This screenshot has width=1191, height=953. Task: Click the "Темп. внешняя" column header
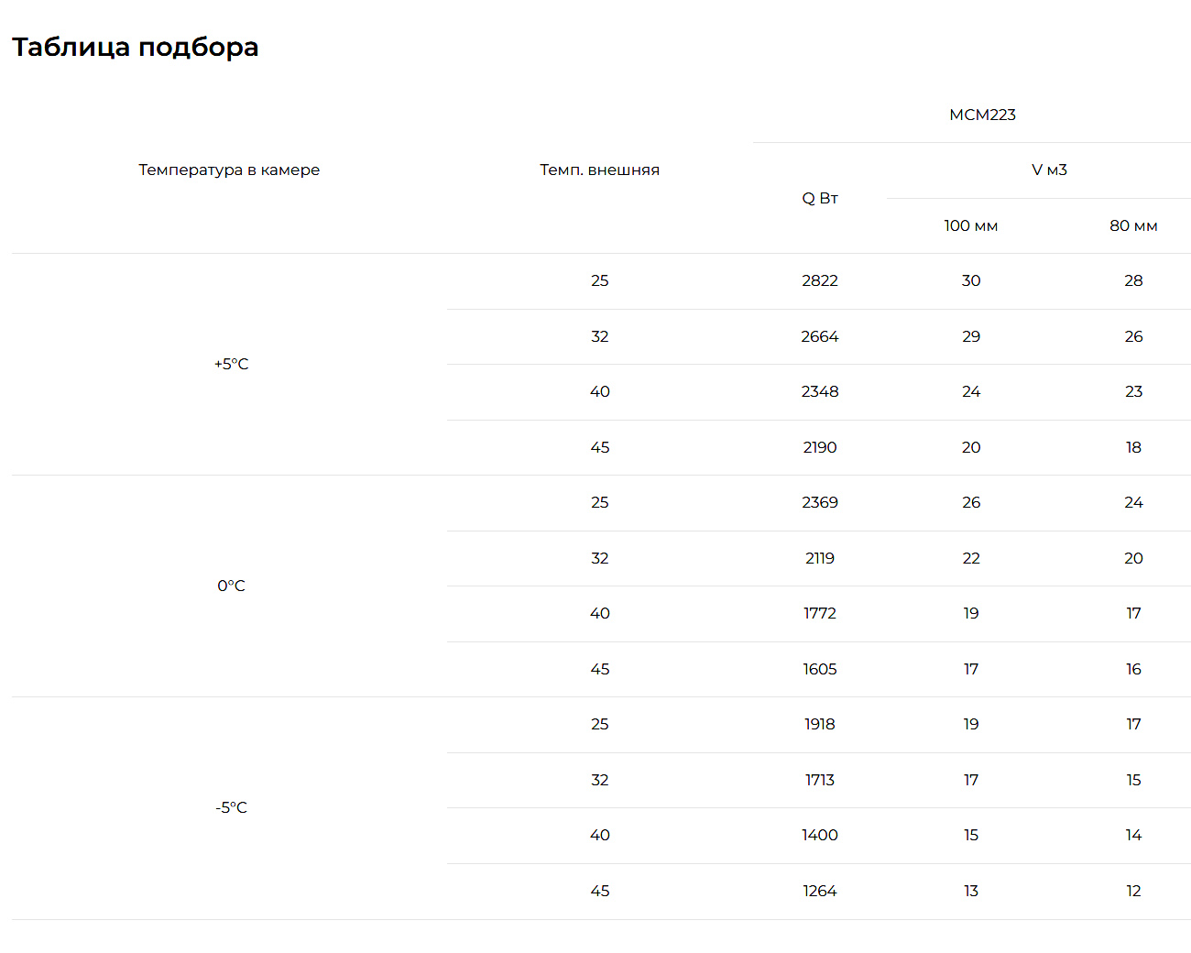pyautogui.click(x=599, y=170)
